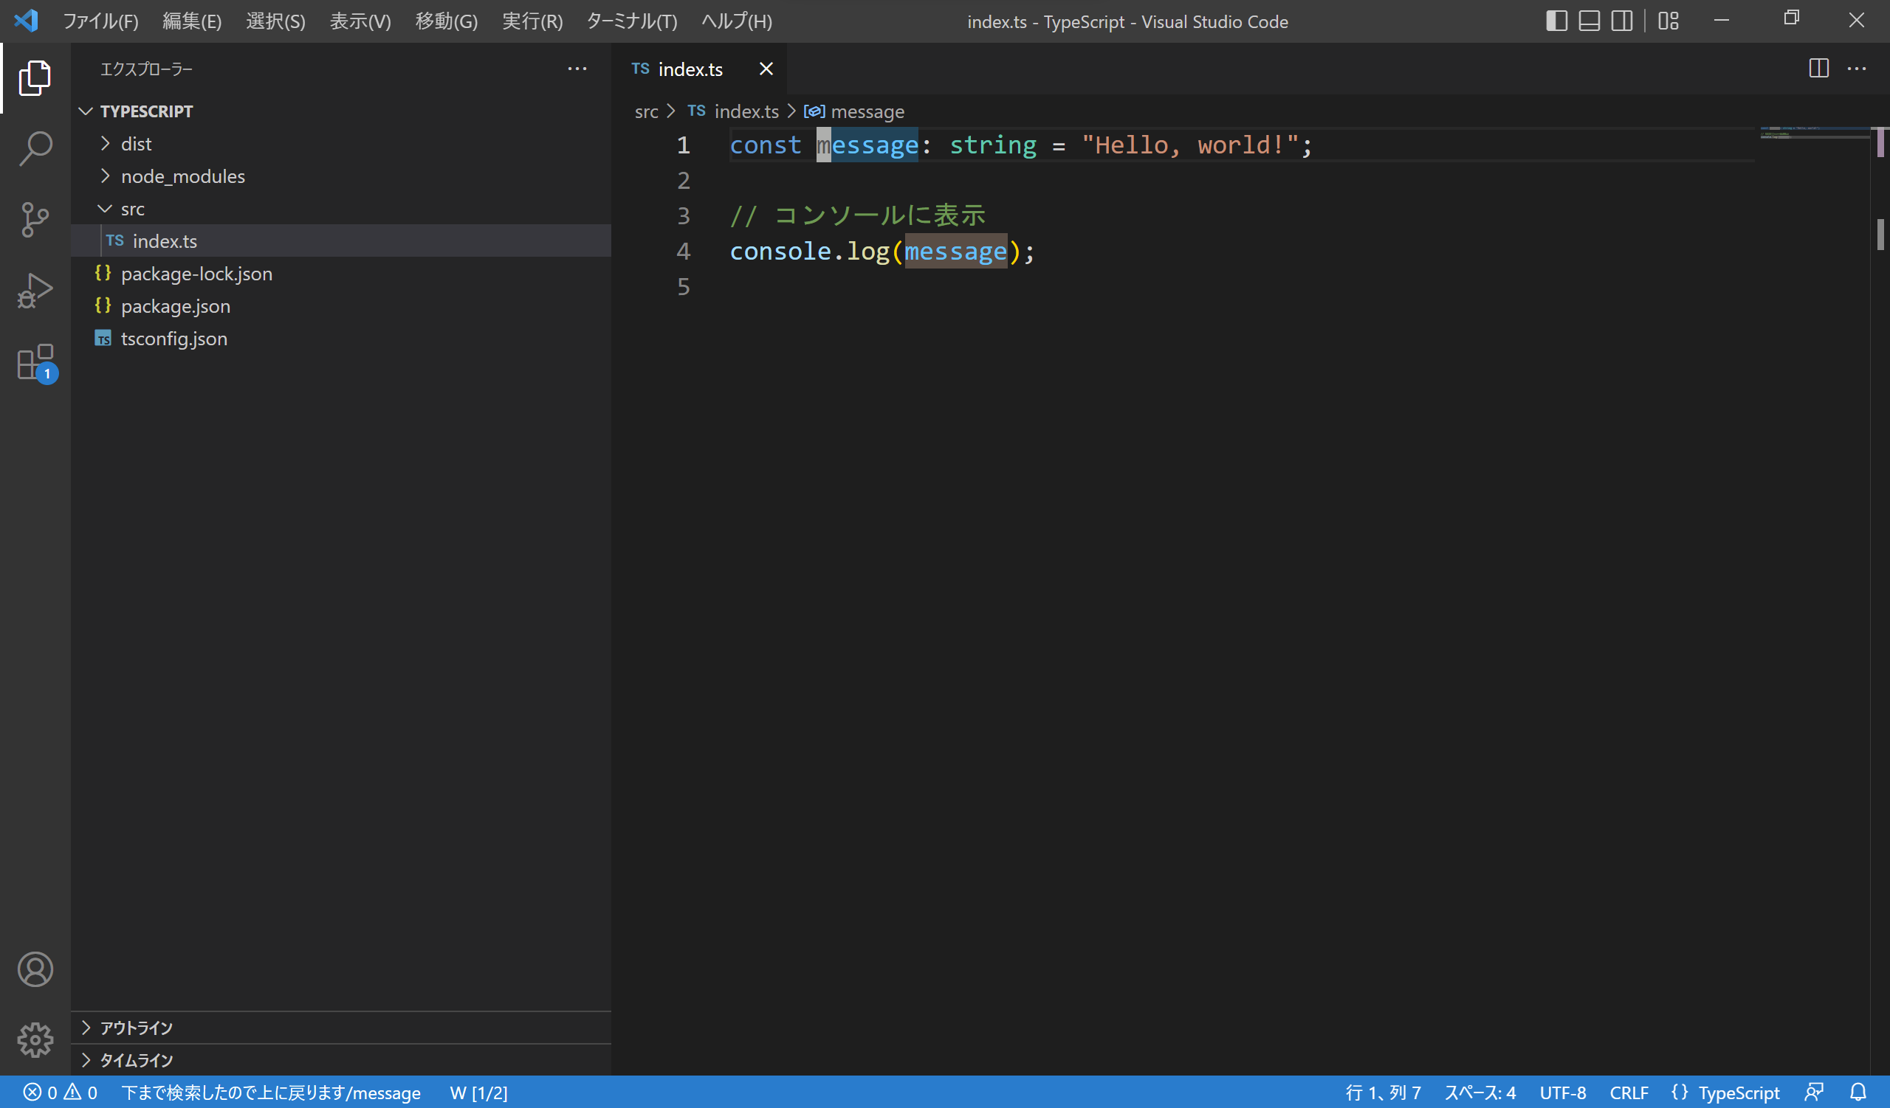Screen dimensions: 1890x1108
Task: Toggle the primary sidebar visibility
Action: pos(1556,20)
